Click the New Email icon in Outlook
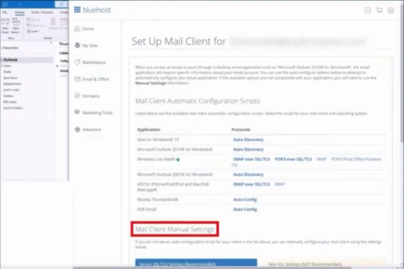Viewport: 404px width, 269px height. click(x=5, y=23)
